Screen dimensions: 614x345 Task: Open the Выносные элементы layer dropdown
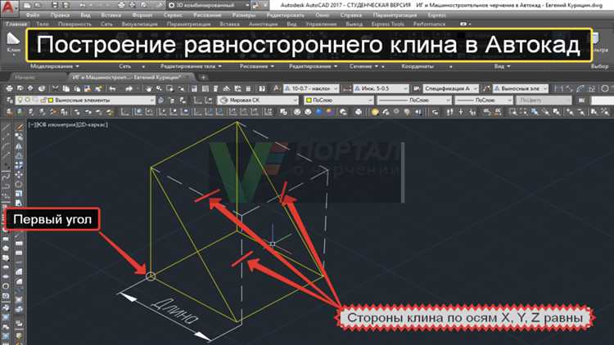tap(85, 101)
